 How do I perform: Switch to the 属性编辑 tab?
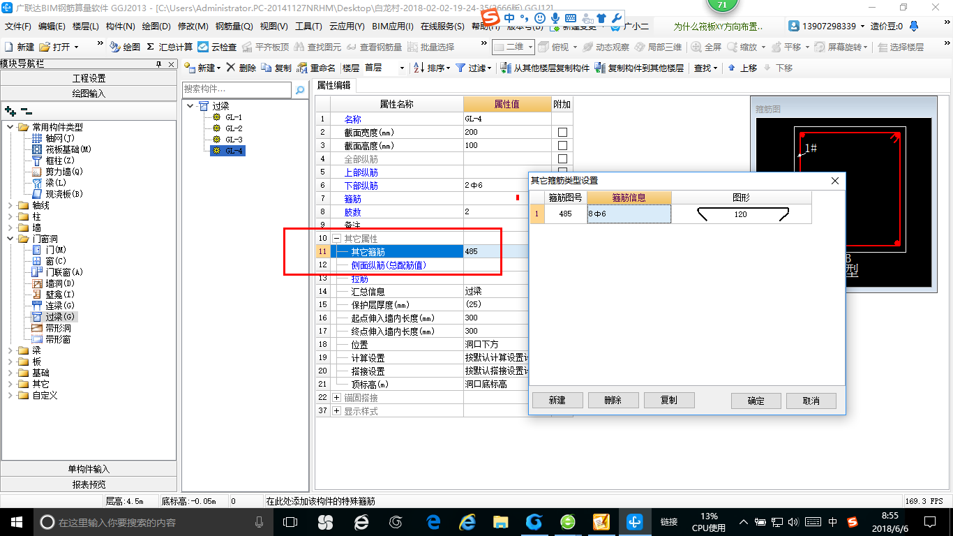tap(333, 85)
